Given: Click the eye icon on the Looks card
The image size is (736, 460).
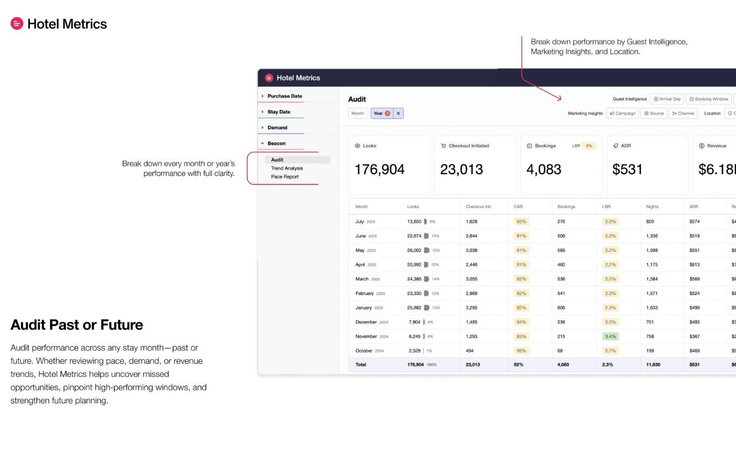Looking at the screenshot, I should click(357, 146).
